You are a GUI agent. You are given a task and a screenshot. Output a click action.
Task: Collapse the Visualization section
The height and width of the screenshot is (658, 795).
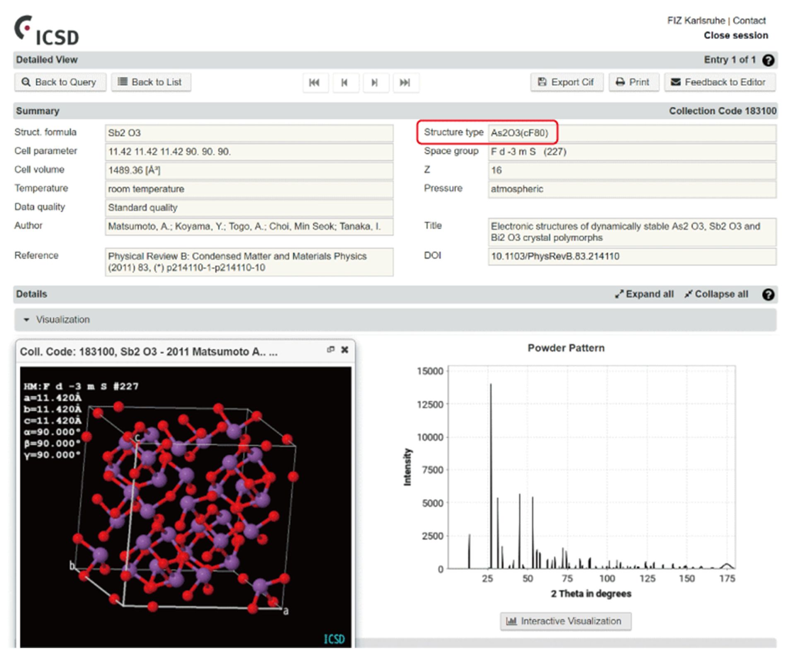point(395,319)
